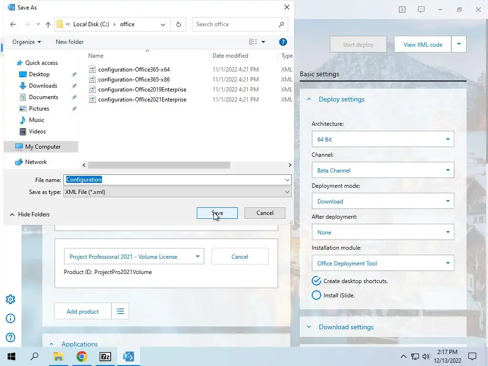Open Music in navigation pane
The image size is (488, 366).
(36, 120)
